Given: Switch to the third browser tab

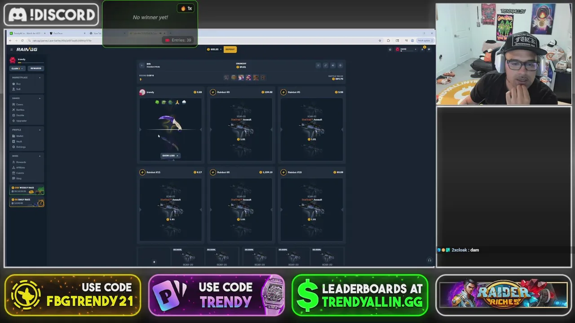Looking at the screenshot, I should (107, 33).
